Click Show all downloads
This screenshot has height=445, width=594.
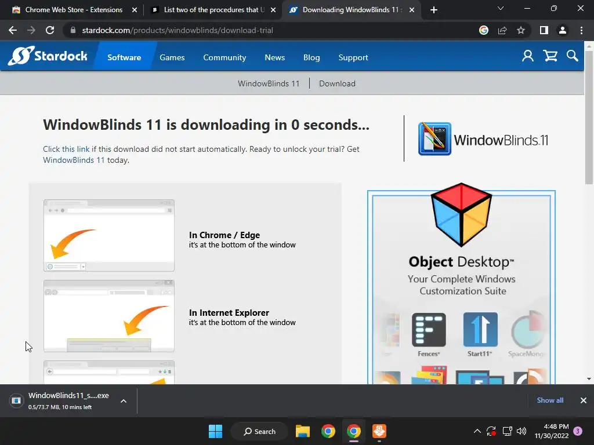[x=550, y=400]
